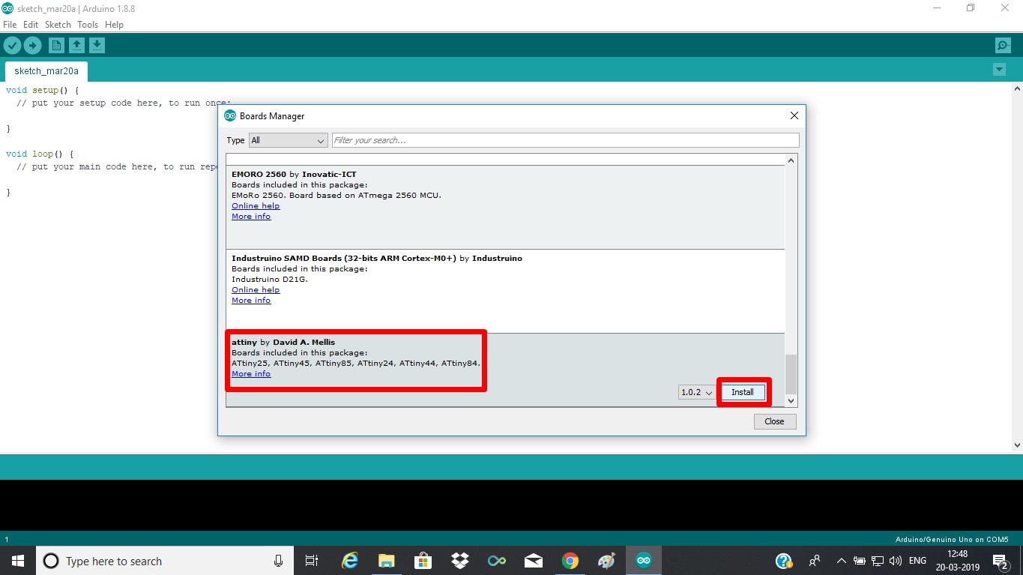Image resolution: width=1023 pixels, height=575 pixels.
Task: Open File Explorer from the taskbar
Action: 386,561
